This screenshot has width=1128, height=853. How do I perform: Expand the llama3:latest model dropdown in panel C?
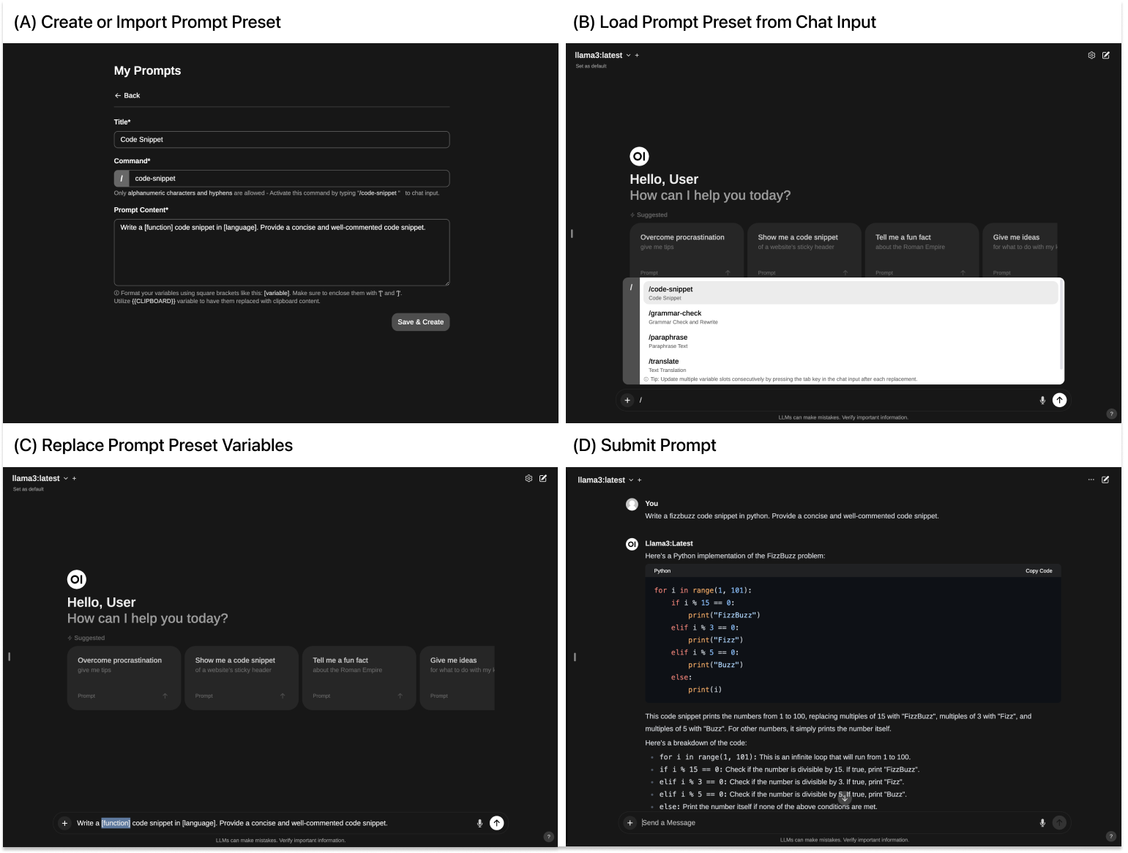tap(40, 479)
